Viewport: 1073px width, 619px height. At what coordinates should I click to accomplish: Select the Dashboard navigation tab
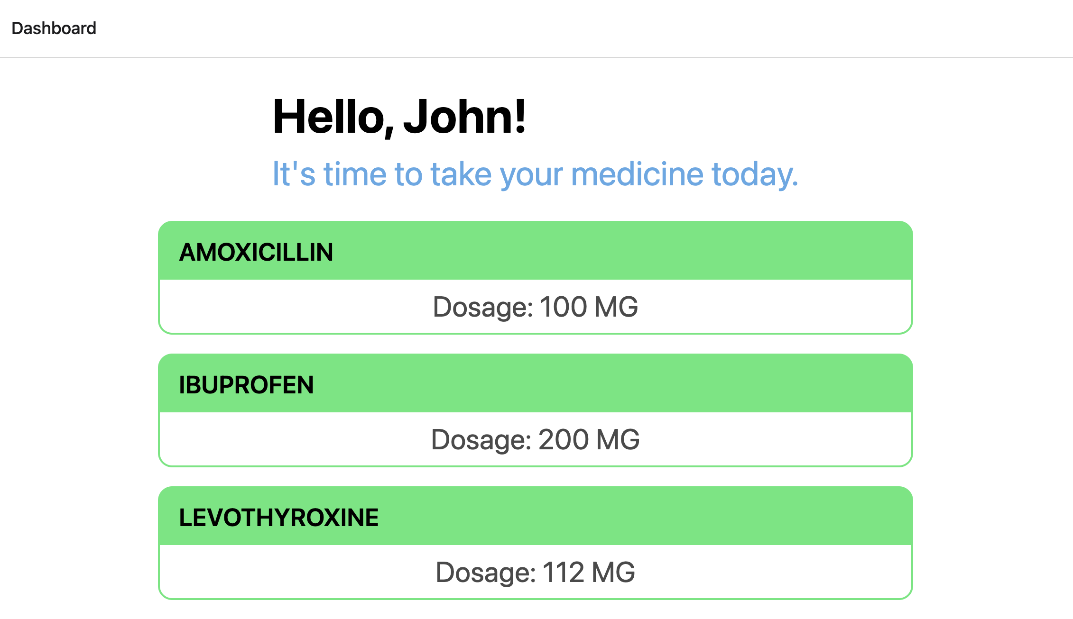coord(54,28)
